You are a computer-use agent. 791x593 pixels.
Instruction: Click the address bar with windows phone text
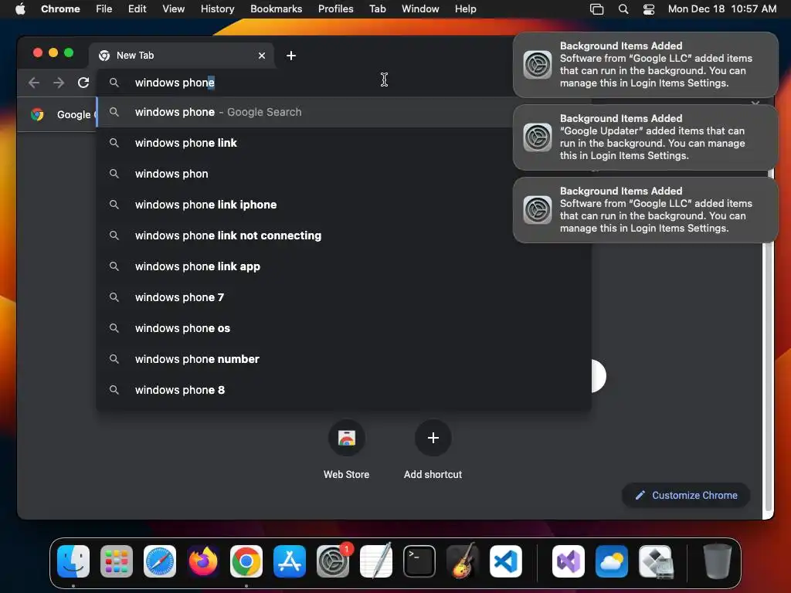pyautogui.click(x=303, y=83)
